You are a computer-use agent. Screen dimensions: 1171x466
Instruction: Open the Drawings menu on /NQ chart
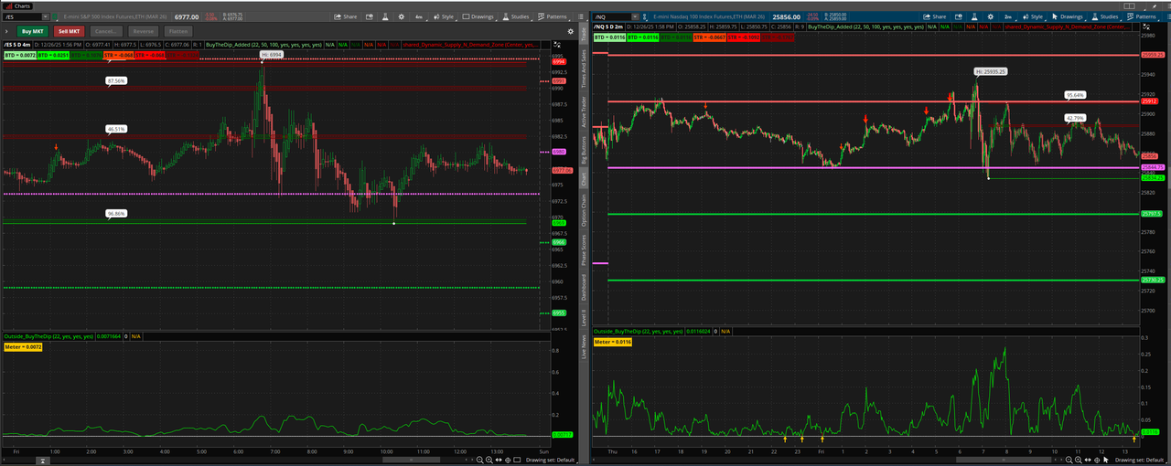click(x=1067, y=16)
